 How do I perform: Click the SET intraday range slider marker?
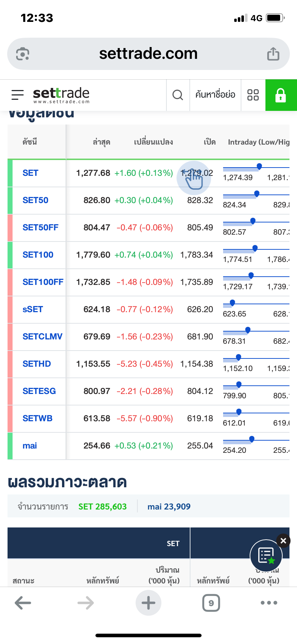tap(259, 166)
